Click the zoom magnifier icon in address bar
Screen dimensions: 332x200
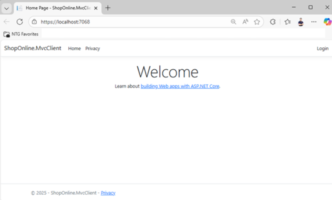point(234,22)
